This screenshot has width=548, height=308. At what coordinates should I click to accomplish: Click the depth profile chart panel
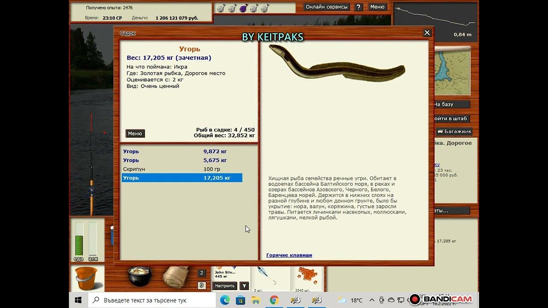click(x=435, y=21)
